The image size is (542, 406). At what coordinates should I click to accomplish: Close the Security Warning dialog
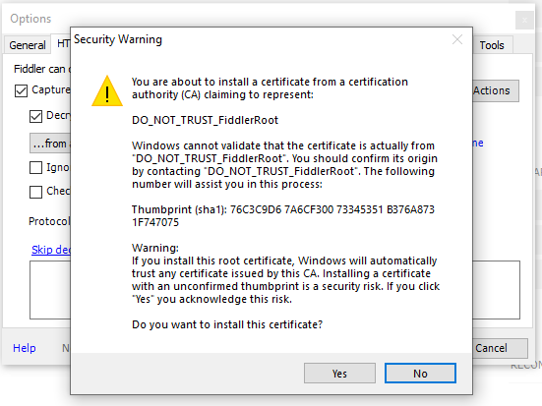tap(457, 39)
